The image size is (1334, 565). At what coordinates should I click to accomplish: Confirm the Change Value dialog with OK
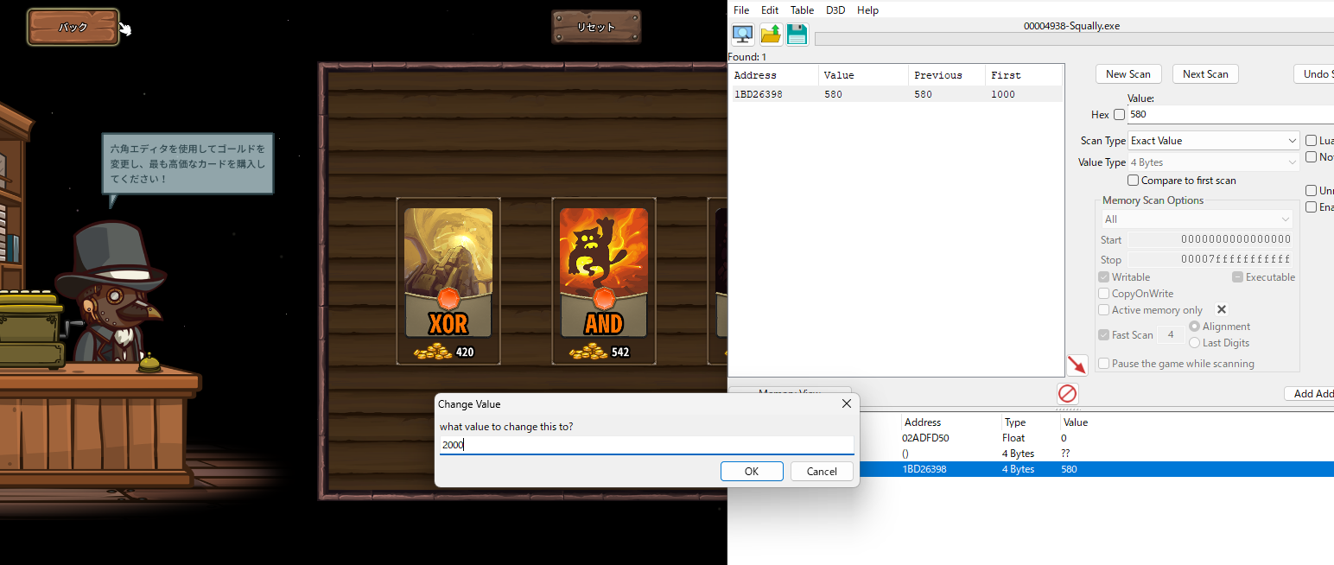point(751,471)
